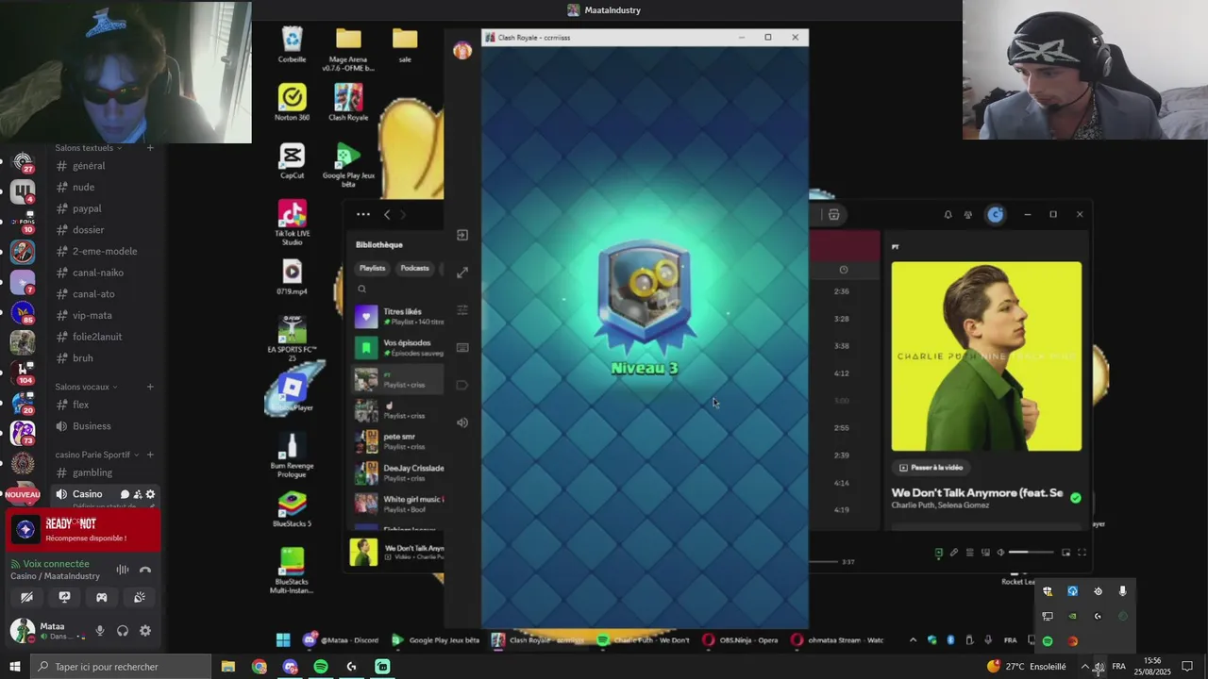The height and width of the screenshot is (679, 1208).
Task: Open the 0719.mp4 video file
Action: [292, 276]
